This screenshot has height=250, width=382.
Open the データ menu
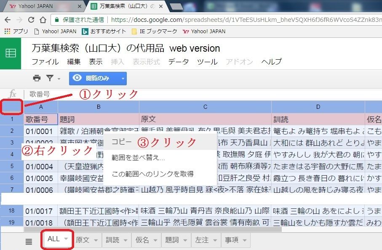click(179, 62)
